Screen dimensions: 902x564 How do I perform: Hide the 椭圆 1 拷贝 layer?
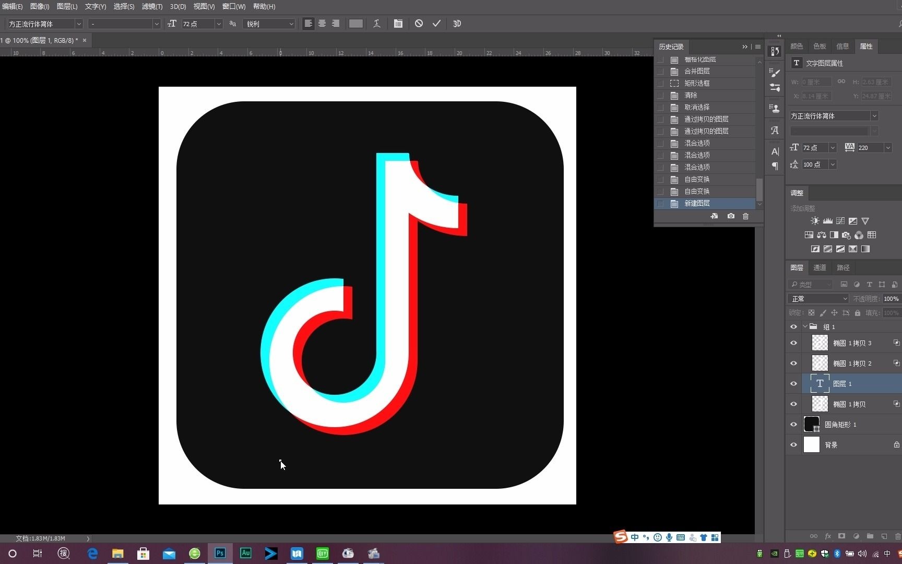click(x=794, y=404)
